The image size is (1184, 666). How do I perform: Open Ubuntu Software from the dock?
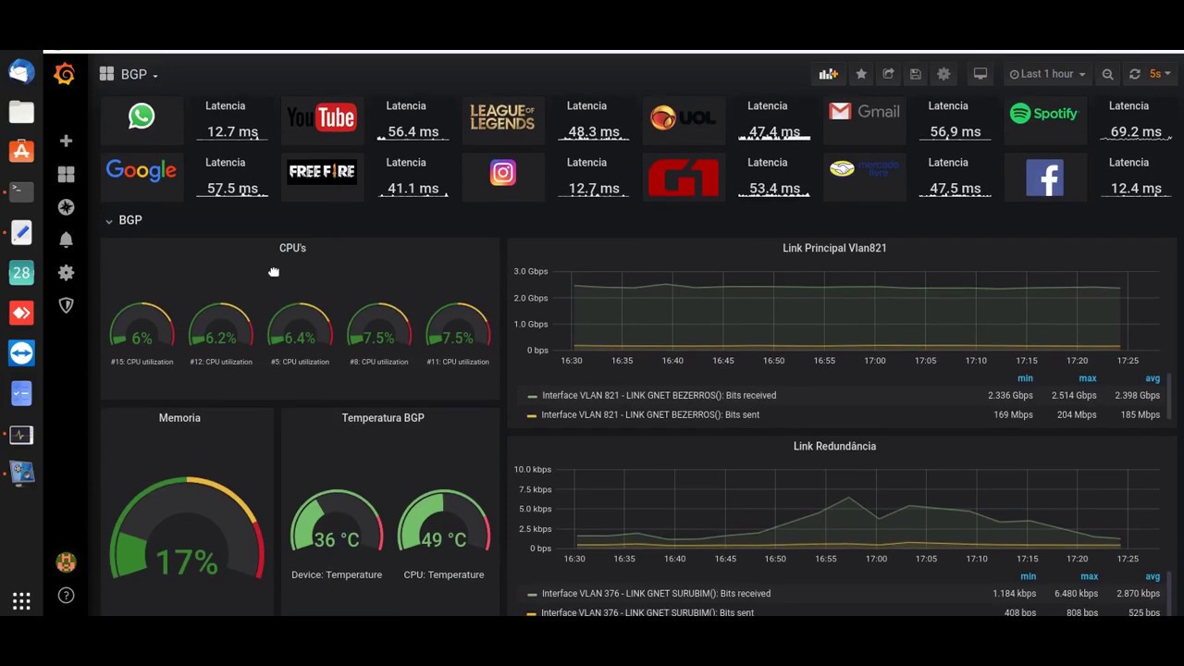(x=21, y=152)
